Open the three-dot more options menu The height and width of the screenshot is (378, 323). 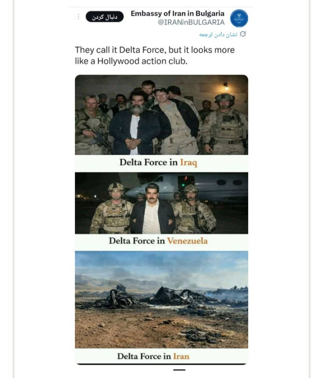(79, 16)
